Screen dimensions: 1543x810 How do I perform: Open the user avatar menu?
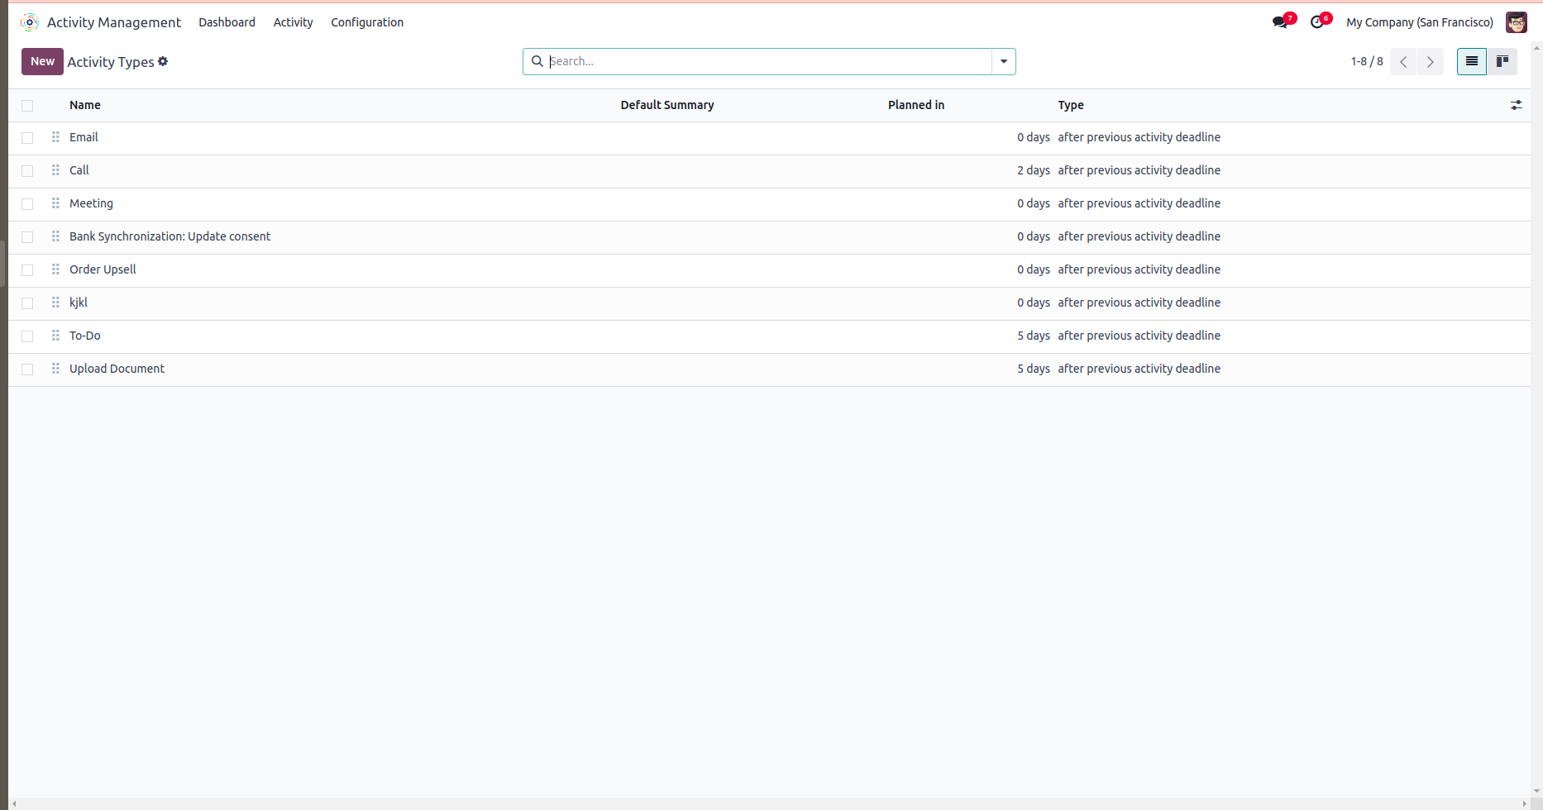pyautogui.click(x=1517, y=22)
